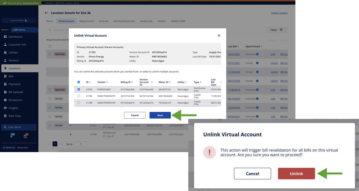
Task: Click the Customer Search person icon
Action: (x=26, y=20)
